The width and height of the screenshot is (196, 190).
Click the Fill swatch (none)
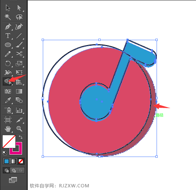pos(9,142)
